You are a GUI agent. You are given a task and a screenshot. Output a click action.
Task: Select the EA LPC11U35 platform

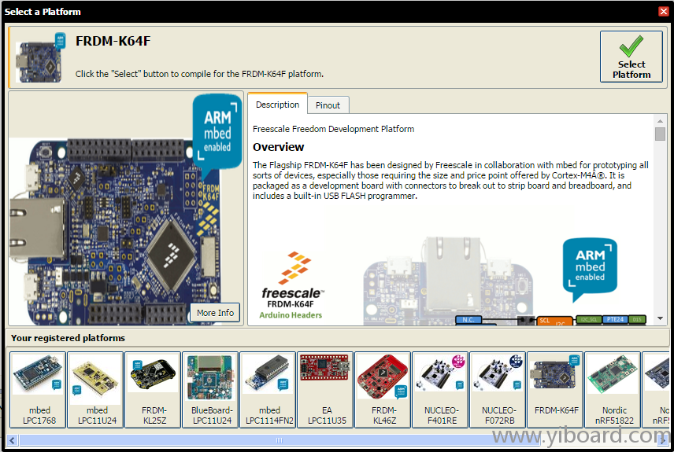tap(325, 390)
